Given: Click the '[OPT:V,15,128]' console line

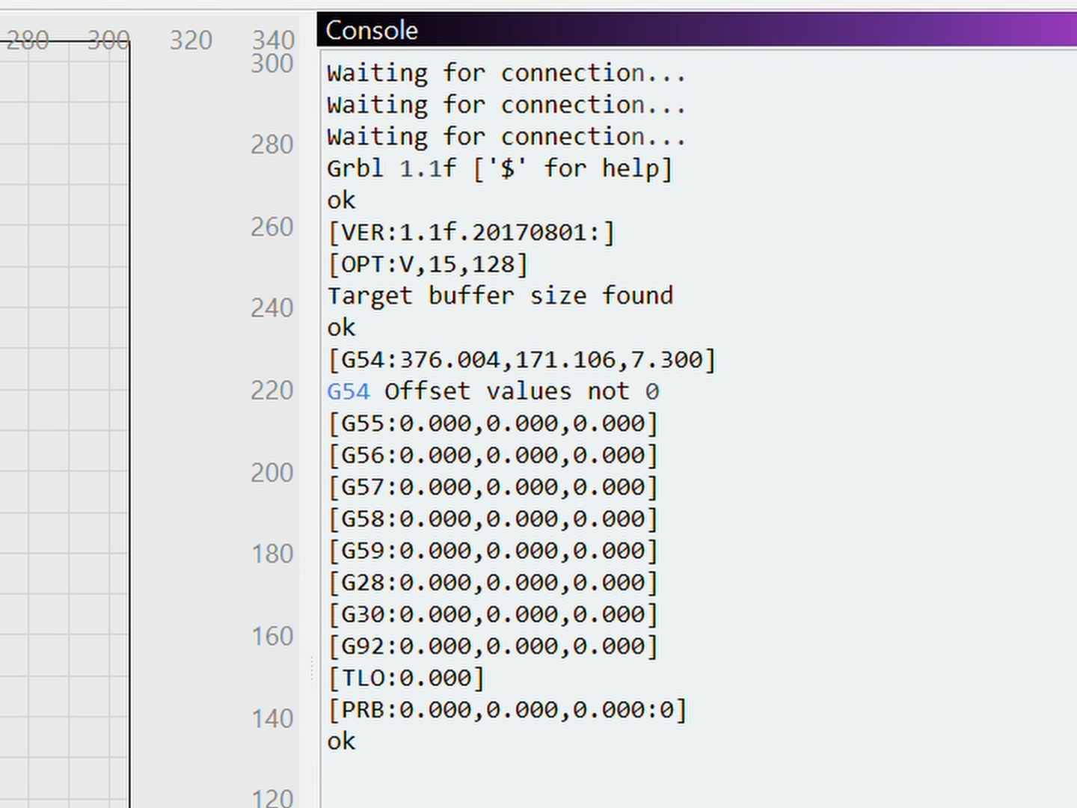Looking at the screenshot, I should (428, 264).
